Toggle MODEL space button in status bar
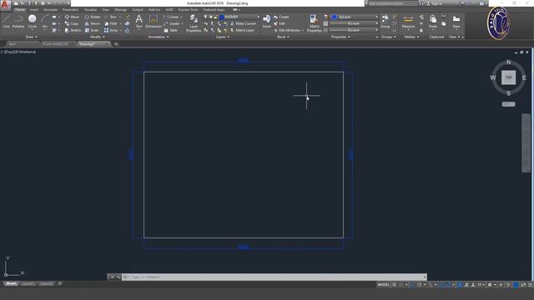Image resolution: width=534 pixels, height=300 pixels. pyautogui.click(x=383, y=285)
